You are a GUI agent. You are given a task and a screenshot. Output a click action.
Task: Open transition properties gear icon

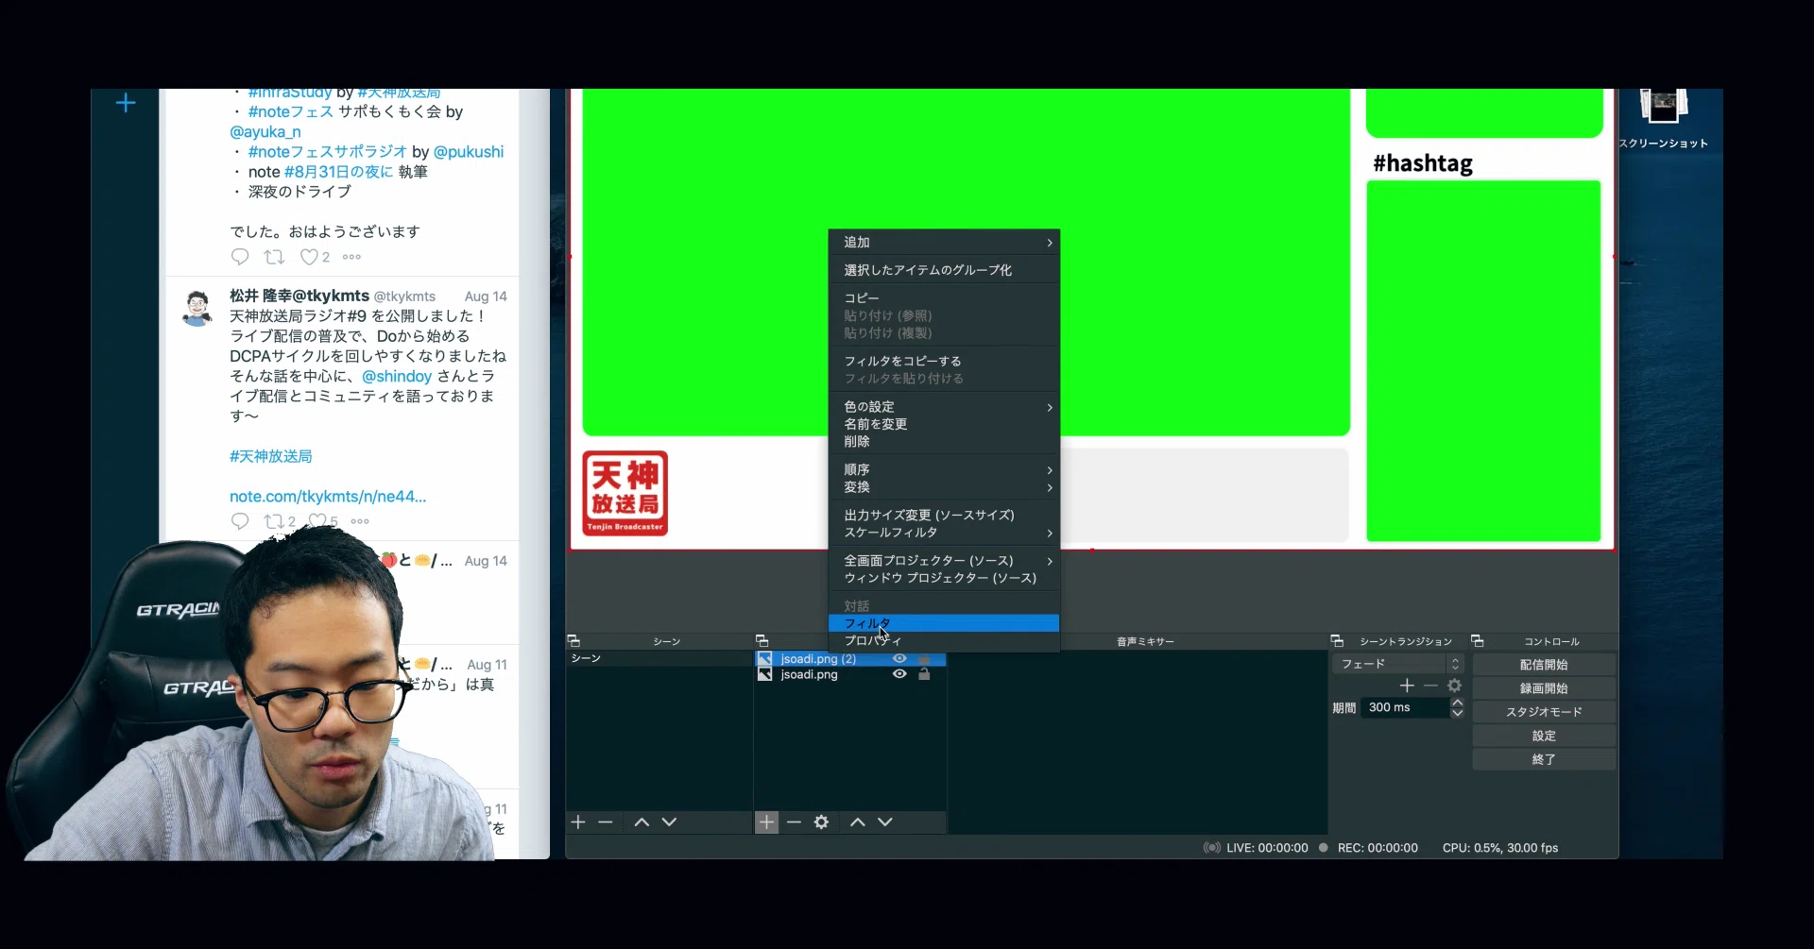coord(1455,686)
